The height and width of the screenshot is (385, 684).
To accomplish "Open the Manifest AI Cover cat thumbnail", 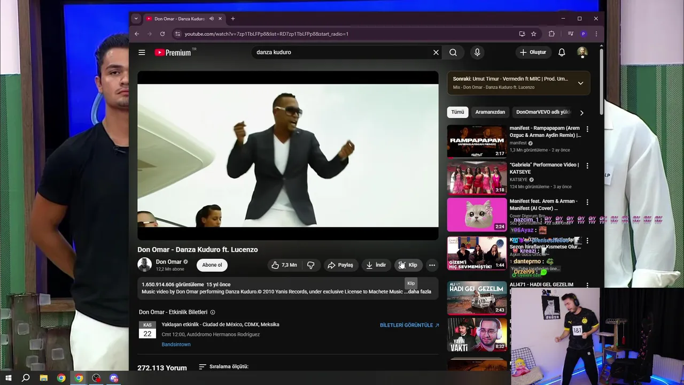I will coord(477,214).
